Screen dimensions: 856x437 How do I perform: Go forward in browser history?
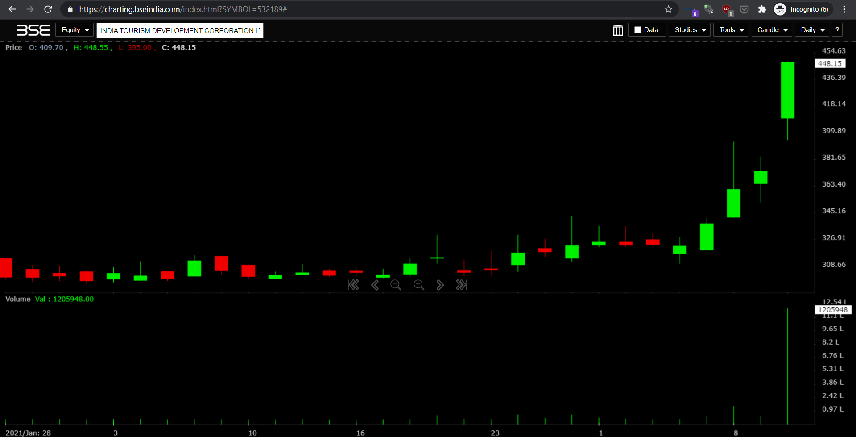30,9
